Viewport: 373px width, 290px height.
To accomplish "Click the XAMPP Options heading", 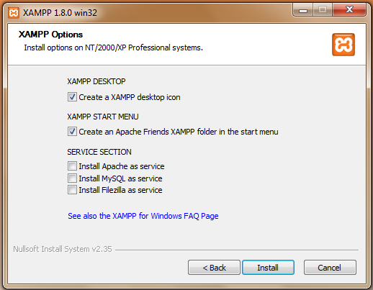I will (x=50, y=35).
